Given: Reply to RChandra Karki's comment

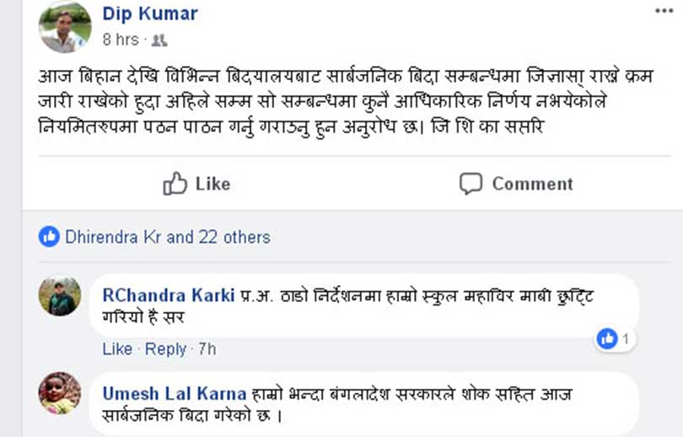Looking at the screenshot, I should (x=165, y=349).
